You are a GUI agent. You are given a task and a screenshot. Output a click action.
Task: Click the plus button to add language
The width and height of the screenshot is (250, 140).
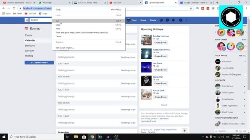[184, 131]
